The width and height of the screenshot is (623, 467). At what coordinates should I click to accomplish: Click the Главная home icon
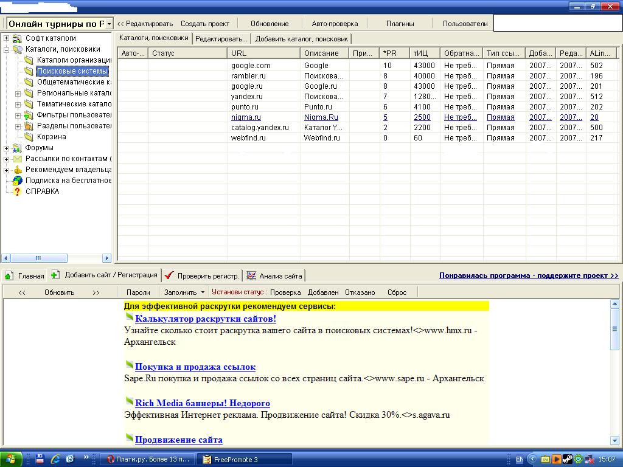pos(9,275)
